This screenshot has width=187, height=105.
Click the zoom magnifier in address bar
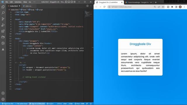pos(155,7)
